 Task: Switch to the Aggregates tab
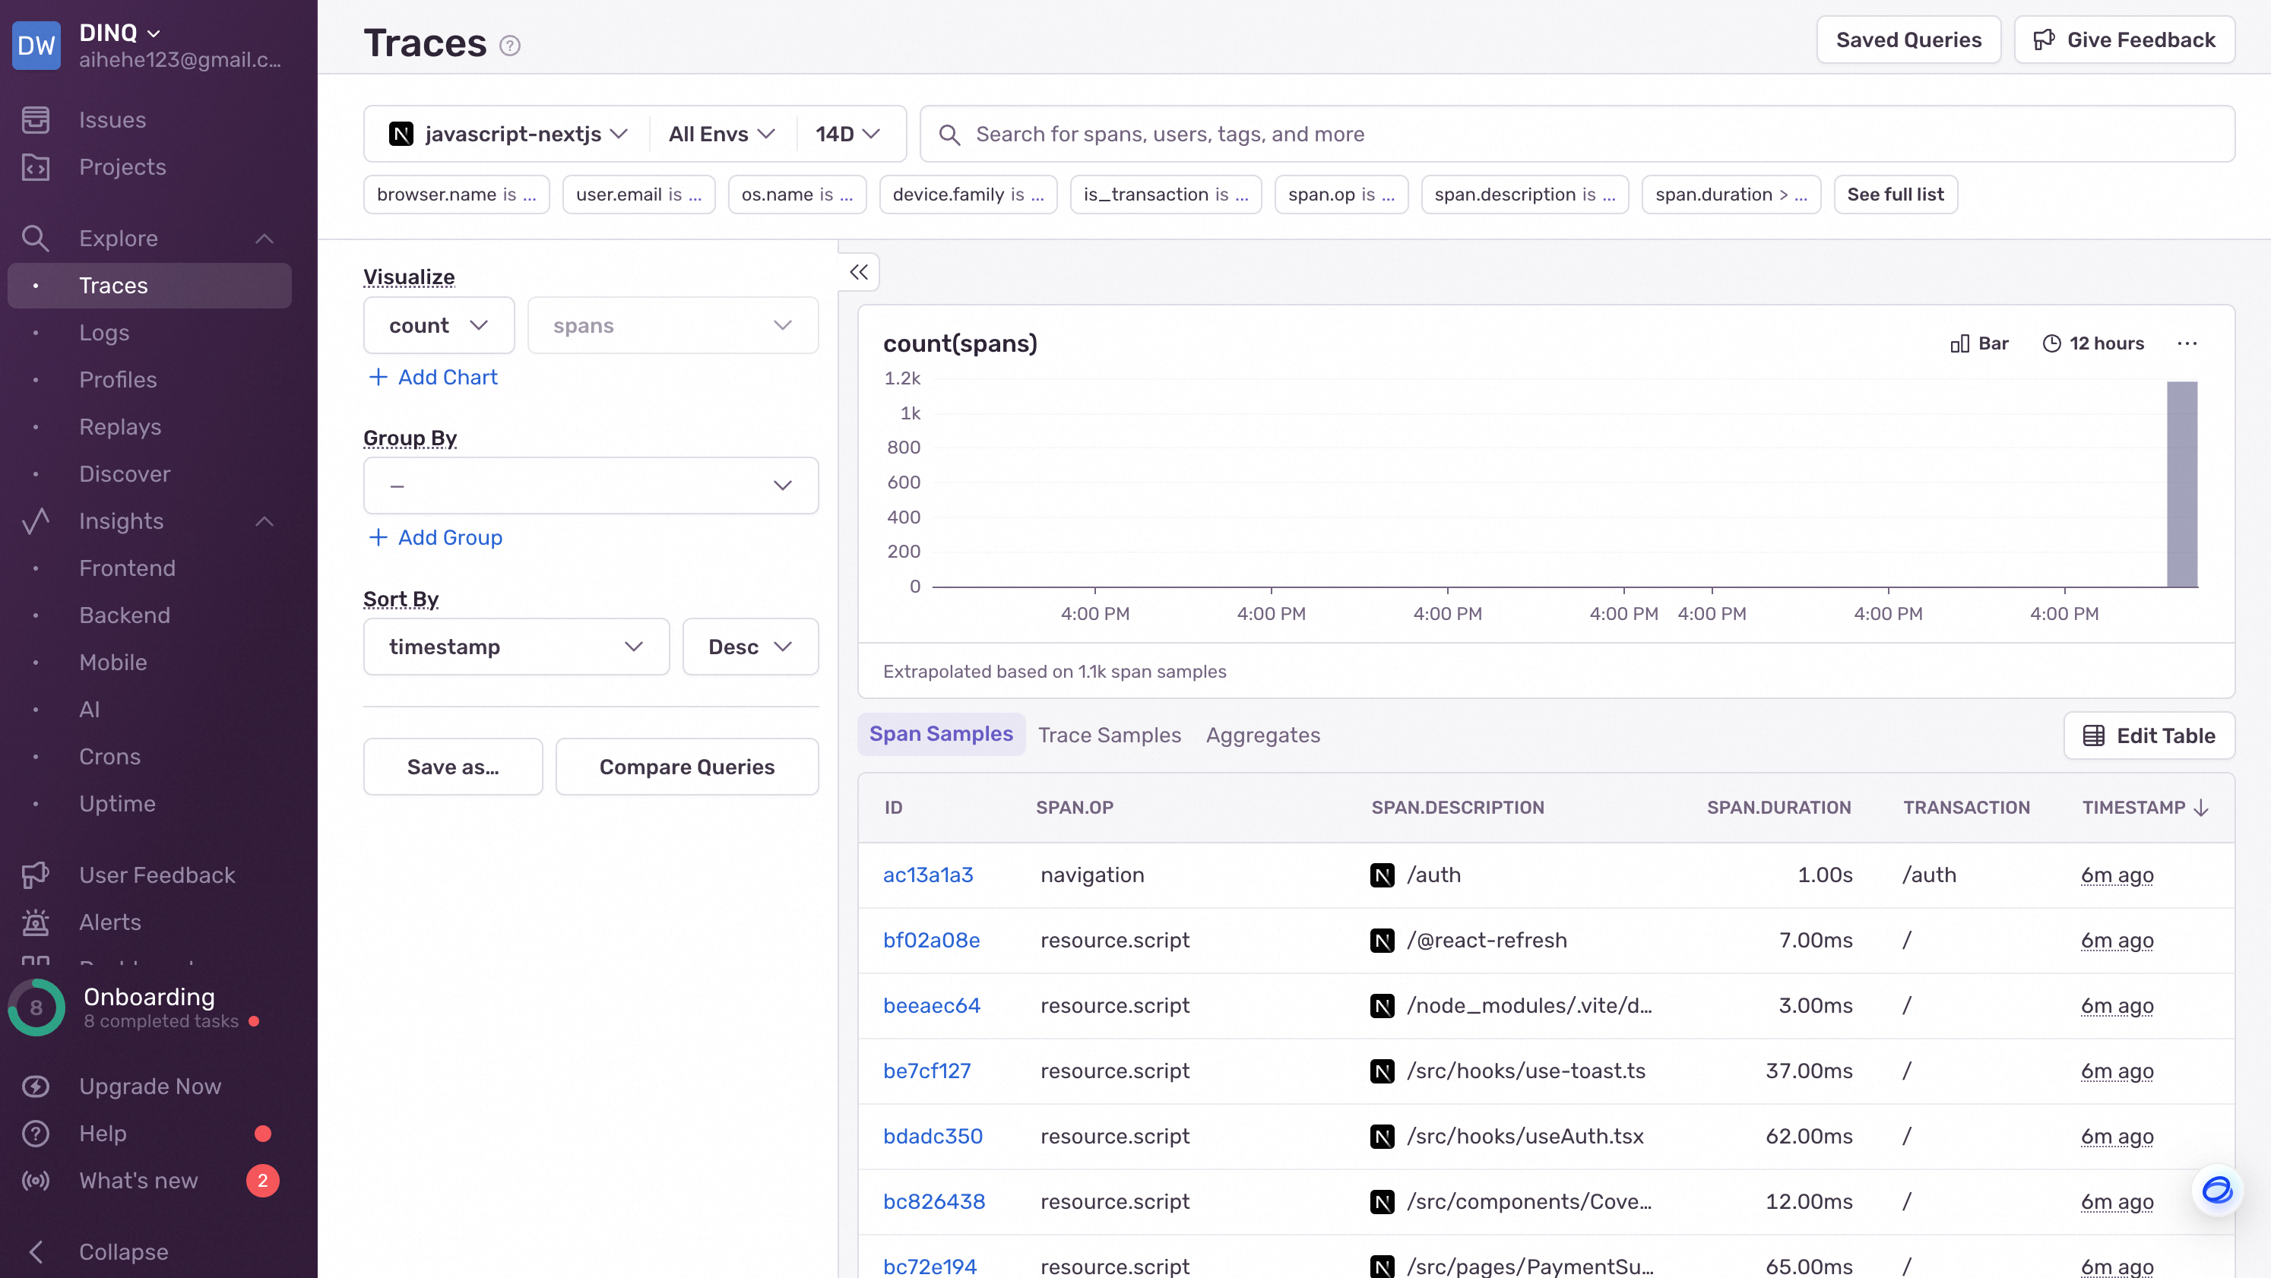(x=1262, y=735)
